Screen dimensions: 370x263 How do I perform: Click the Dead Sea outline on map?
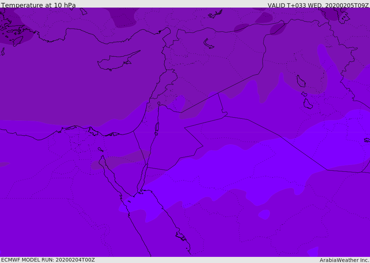coord(157,128)
